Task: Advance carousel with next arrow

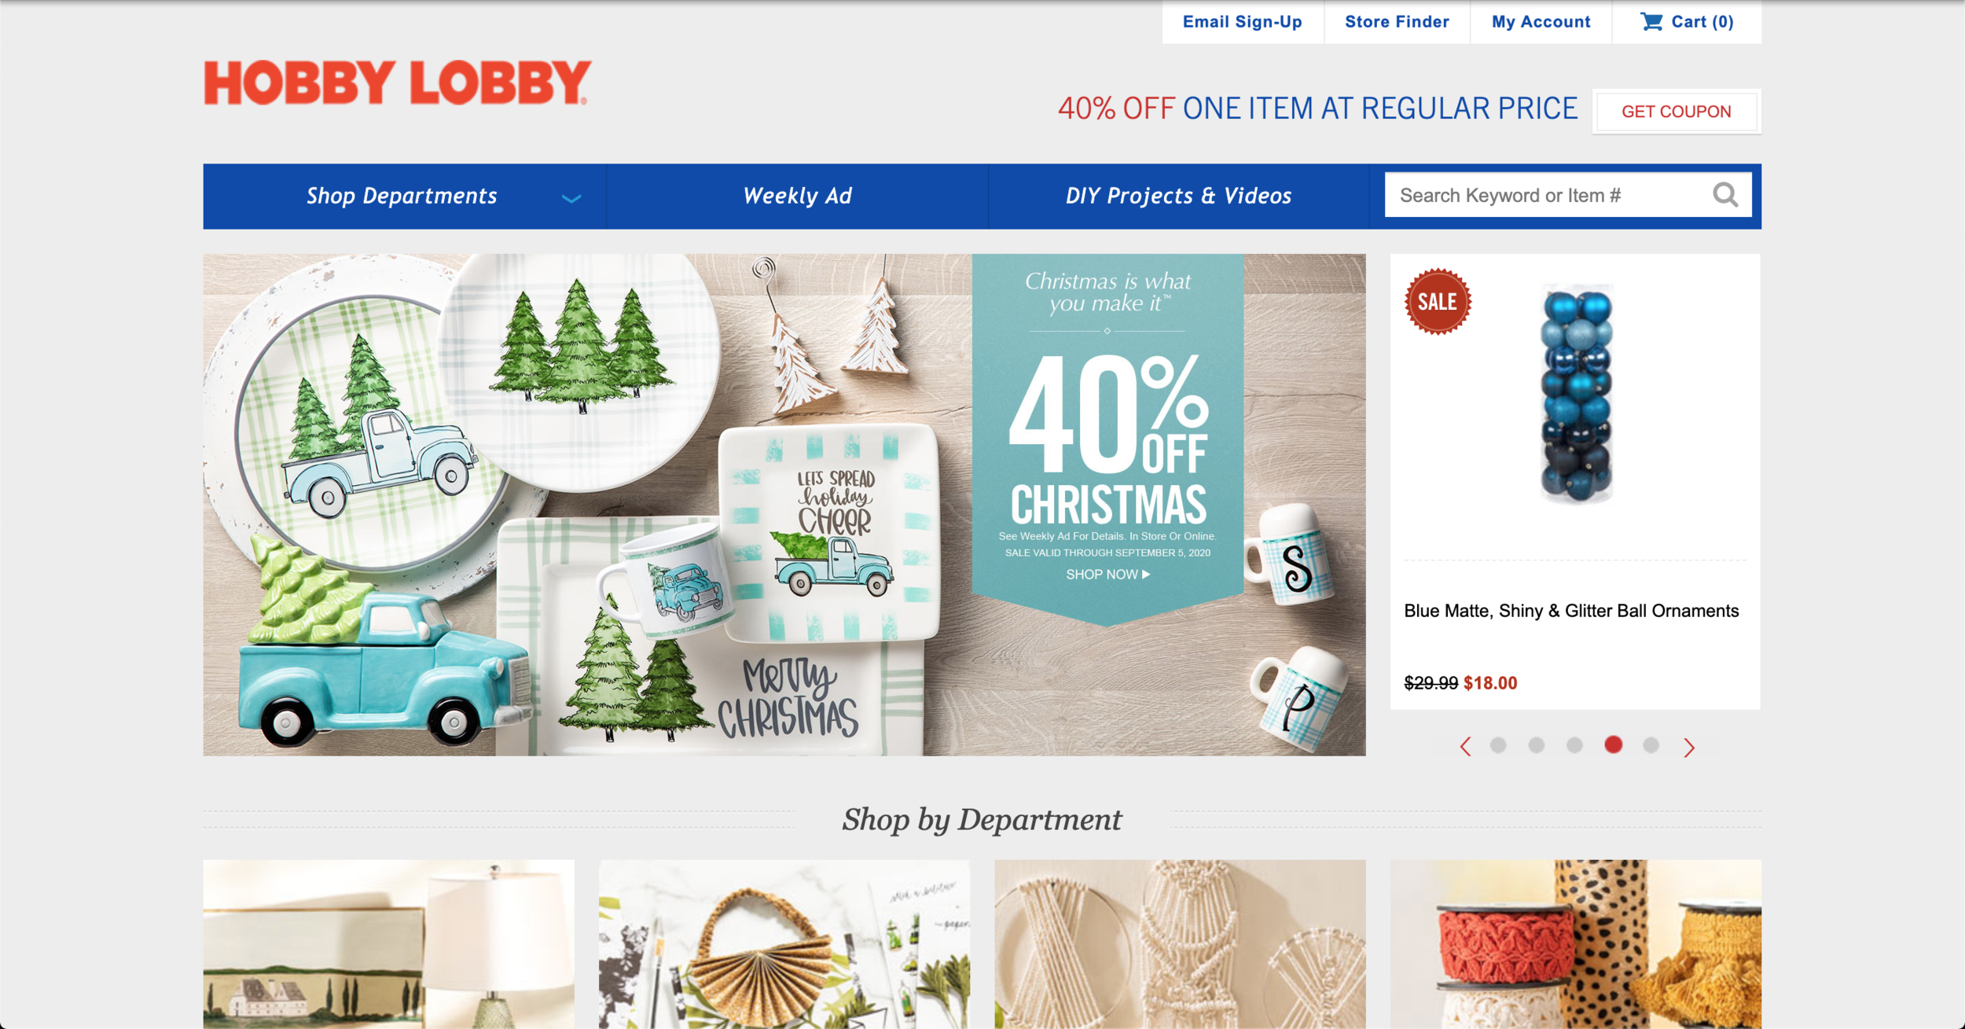Action: click(x=1688, y=747)
